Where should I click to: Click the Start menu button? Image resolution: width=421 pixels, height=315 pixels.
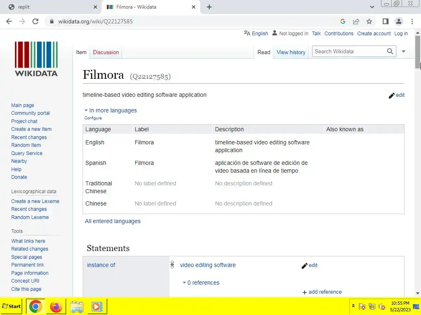(x=11, y=306)
